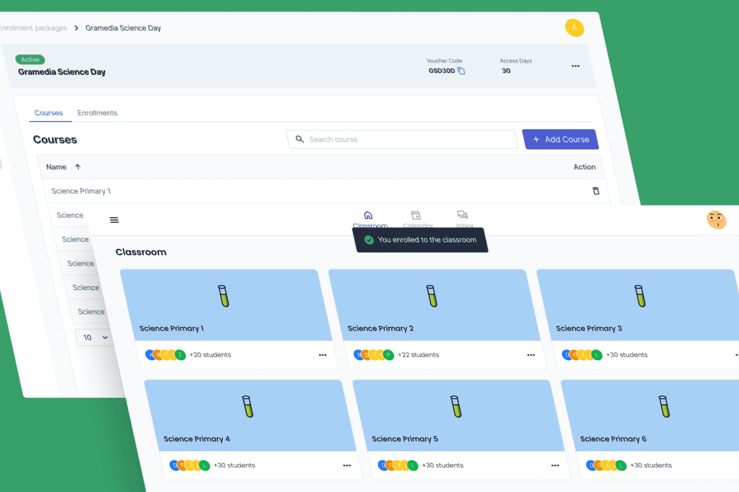Click student avatars on Science Primary 4 card
Viewport: 739px width, 492px height.
point(190,465)
